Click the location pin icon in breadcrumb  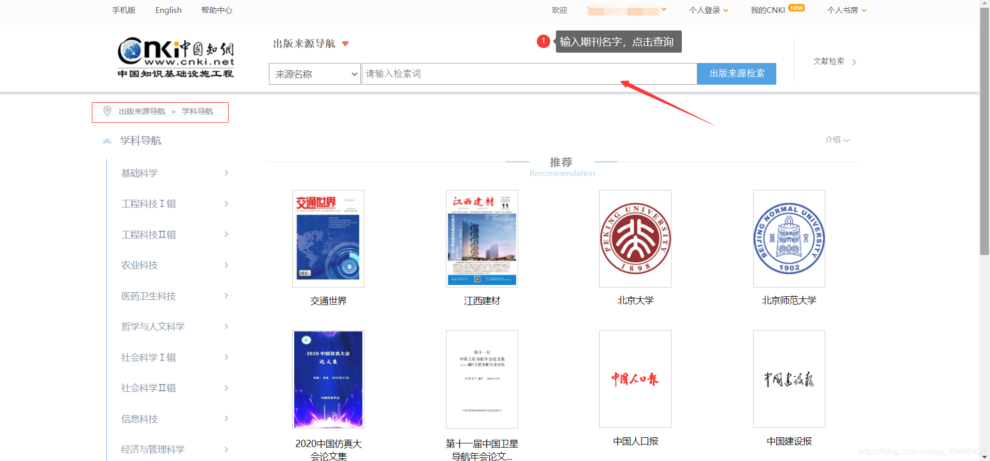point(107,111)
